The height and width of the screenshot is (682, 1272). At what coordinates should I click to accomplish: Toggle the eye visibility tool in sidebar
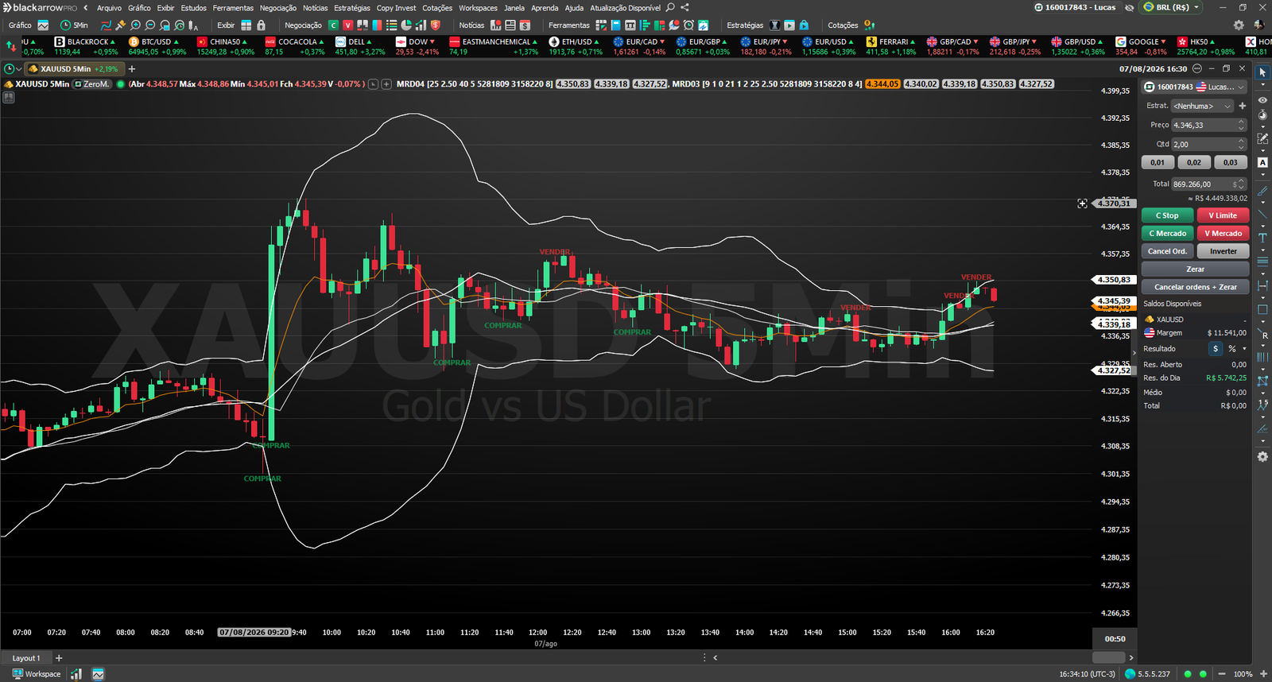(1262, 101)
